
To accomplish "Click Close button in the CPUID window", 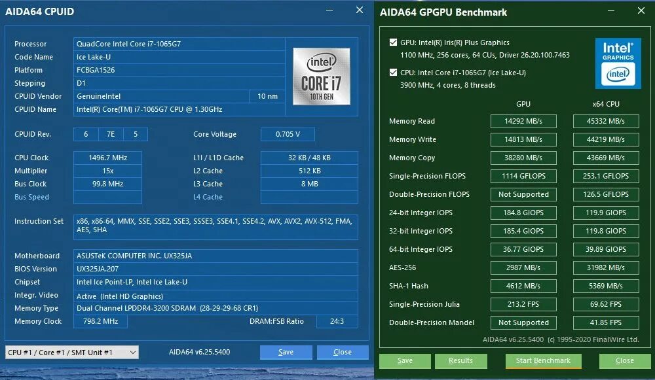I will tap(343, 352).
